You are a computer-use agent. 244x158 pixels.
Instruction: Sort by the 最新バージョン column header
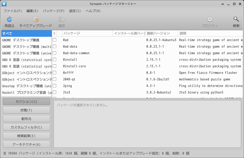click(161, 33)
